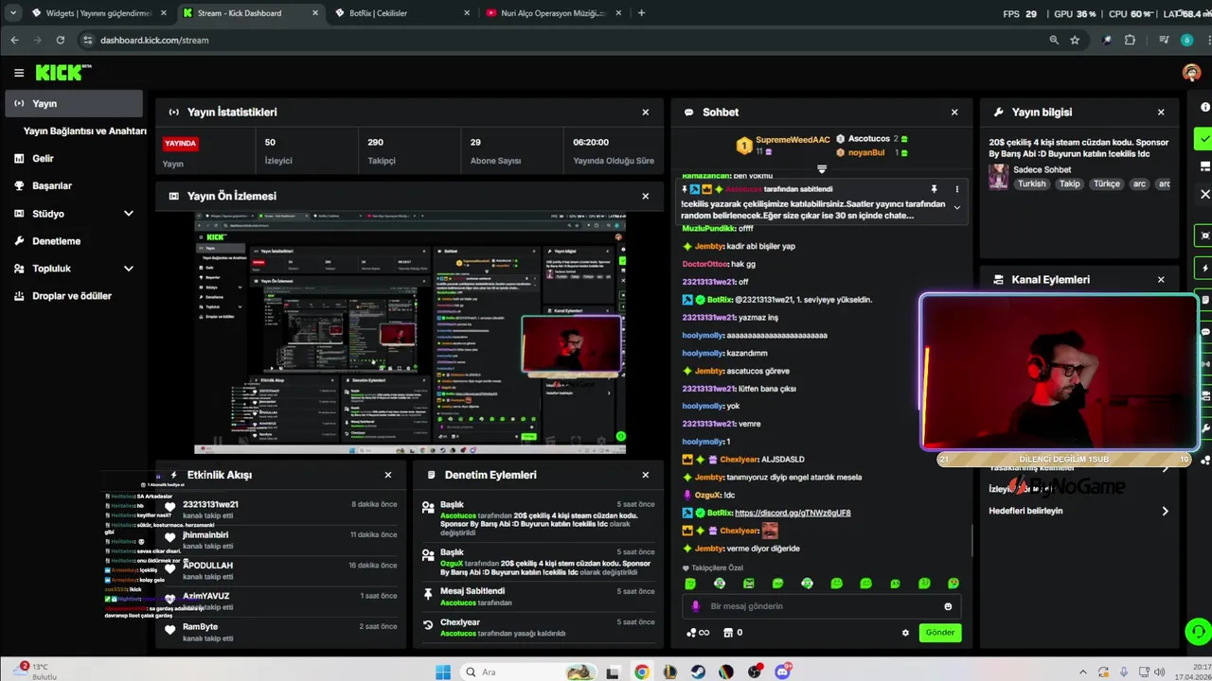
Task: Open the browser extensions puzzle icon
Action: click(x=1130, y=40)
